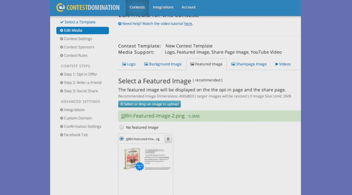
Task: Click the gear icon beside Step 1
Action: click(x=62, y=74)
